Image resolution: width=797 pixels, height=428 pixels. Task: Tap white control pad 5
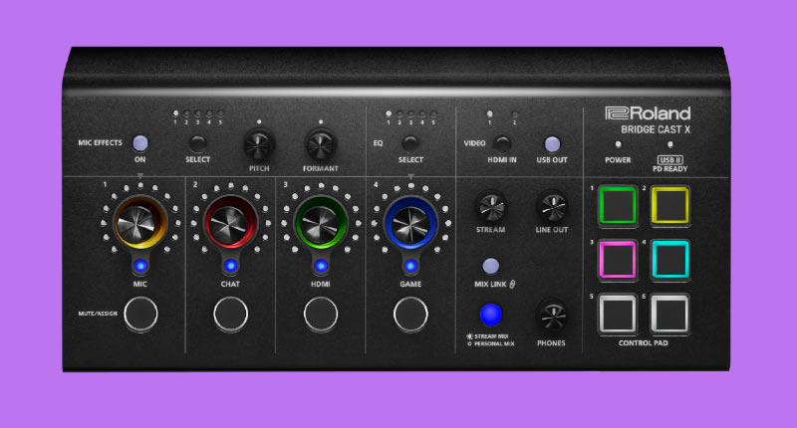tap(618, 314)
